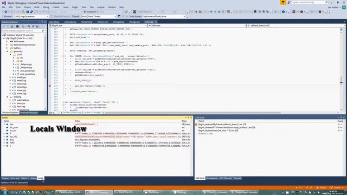Image resolution: width=347 pixels, height=195 pixels.
Task: Open the File menu
Action: (x=3, y=7)
